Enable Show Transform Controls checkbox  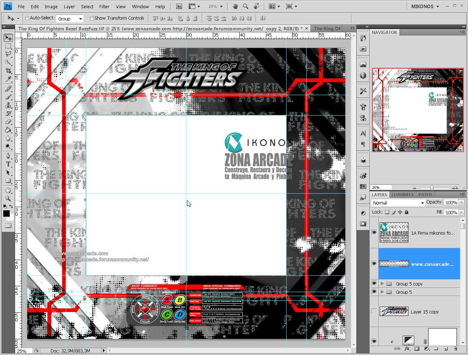(92, 18)
